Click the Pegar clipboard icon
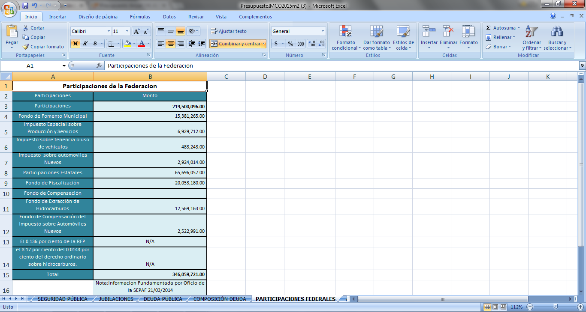Screen dimensions: 586x312 pyautogui.click(x=12, y=32)
